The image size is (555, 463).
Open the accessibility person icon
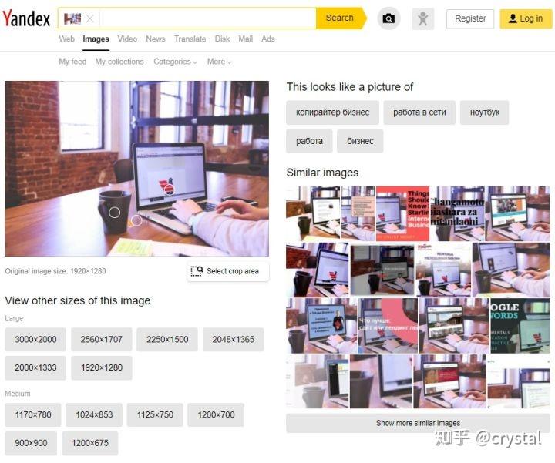click(x=423, y=18)
